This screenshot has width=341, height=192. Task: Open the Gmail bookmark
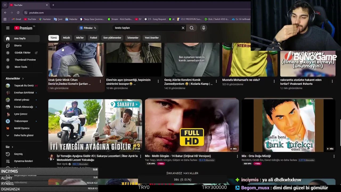coord(16,19)
